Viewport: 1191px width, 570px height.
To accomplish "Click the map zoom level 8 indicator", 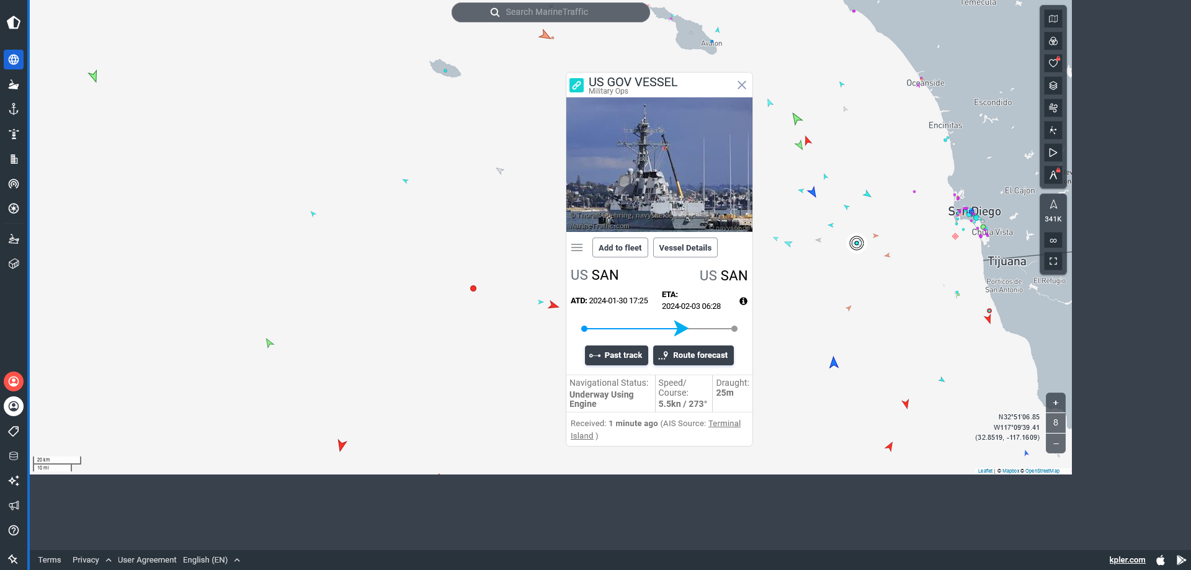I will pos(1056,423).
